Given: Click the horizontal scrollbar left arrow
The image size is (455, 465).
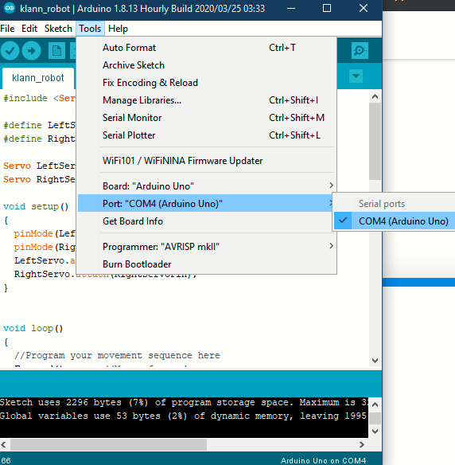Looking at the screenshot, I should 3,444.
